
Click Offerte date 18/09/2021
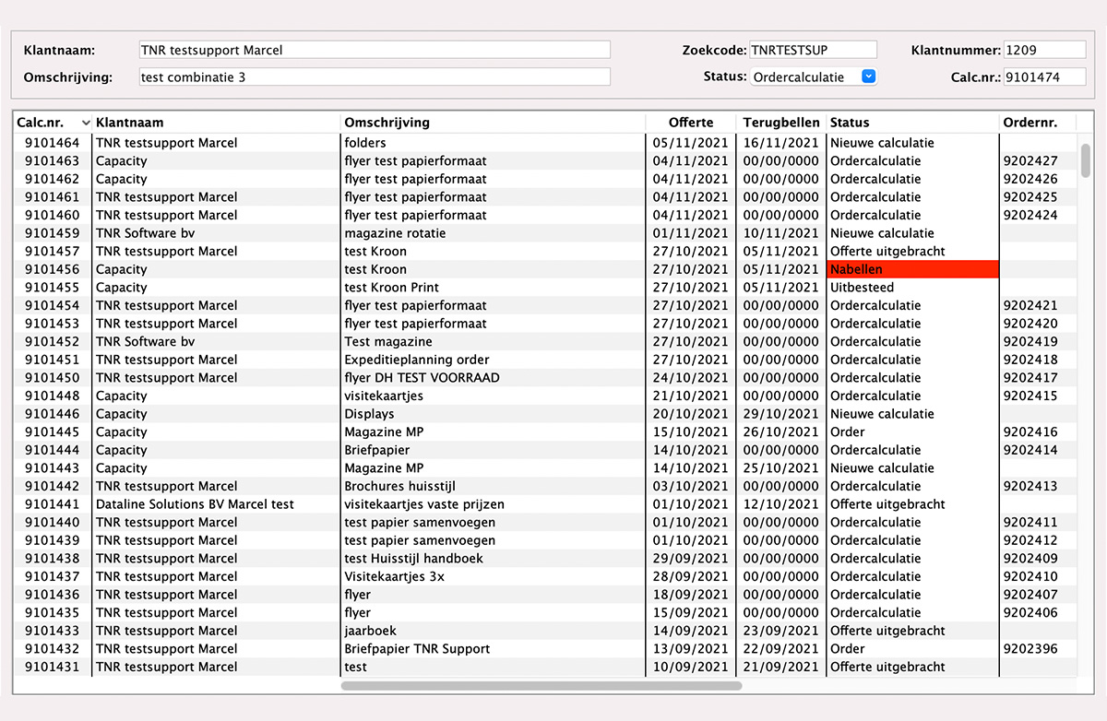[x=690, y=595]
